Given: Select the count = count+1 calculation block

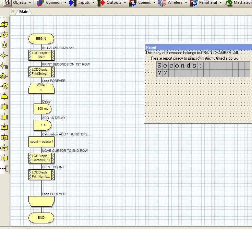Looking at the screenshot, I should [41, 142].
